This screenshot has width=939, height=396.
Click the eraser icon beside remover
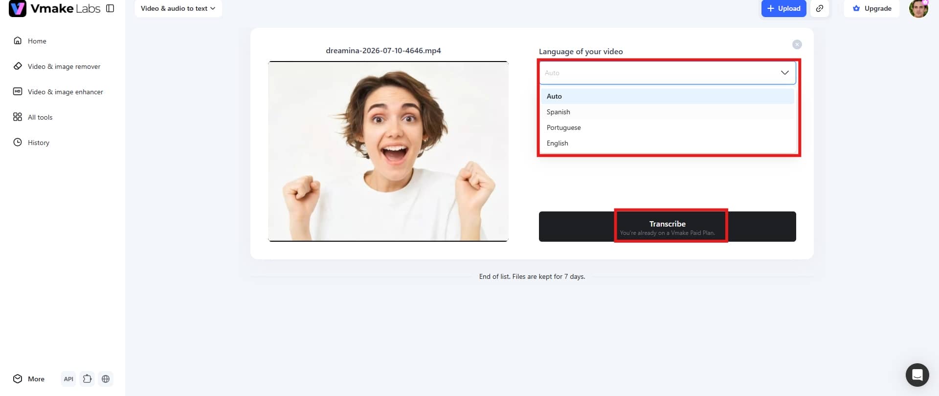pyautogui.click(x=18, y=66)
